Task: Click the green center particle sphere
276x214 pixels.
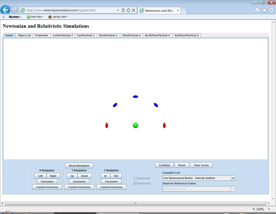Action: (x=135, y=125)
